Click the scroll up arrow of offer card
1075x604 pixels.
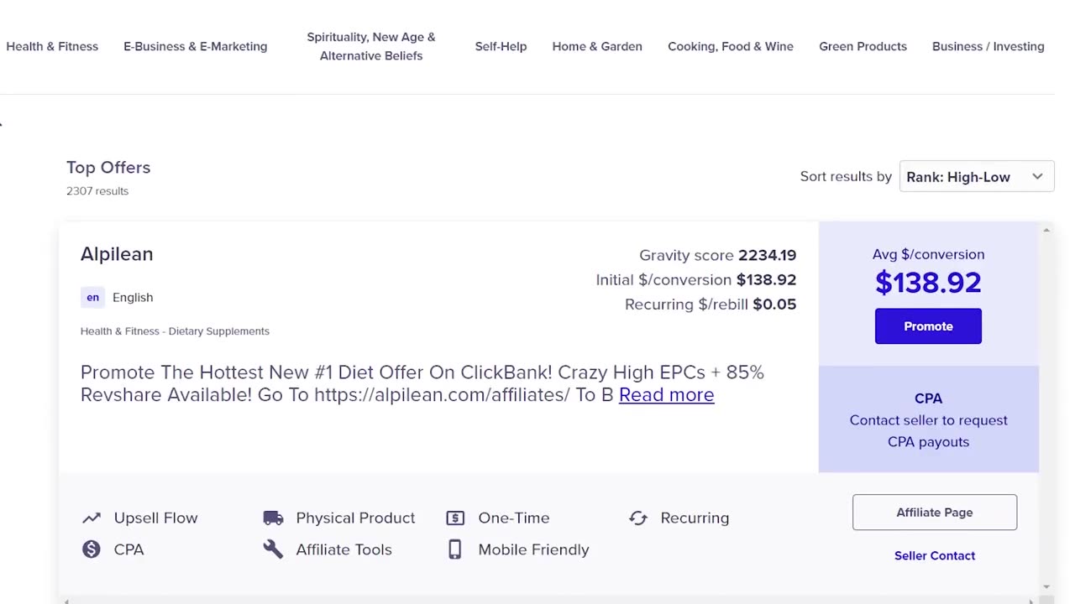coord(1046,230)
